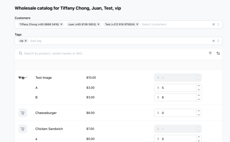This screenshot has height=142, width=230.
Task: Click the Cheeseburger placeholder cart icon
Action: click(x=23, y=113)
